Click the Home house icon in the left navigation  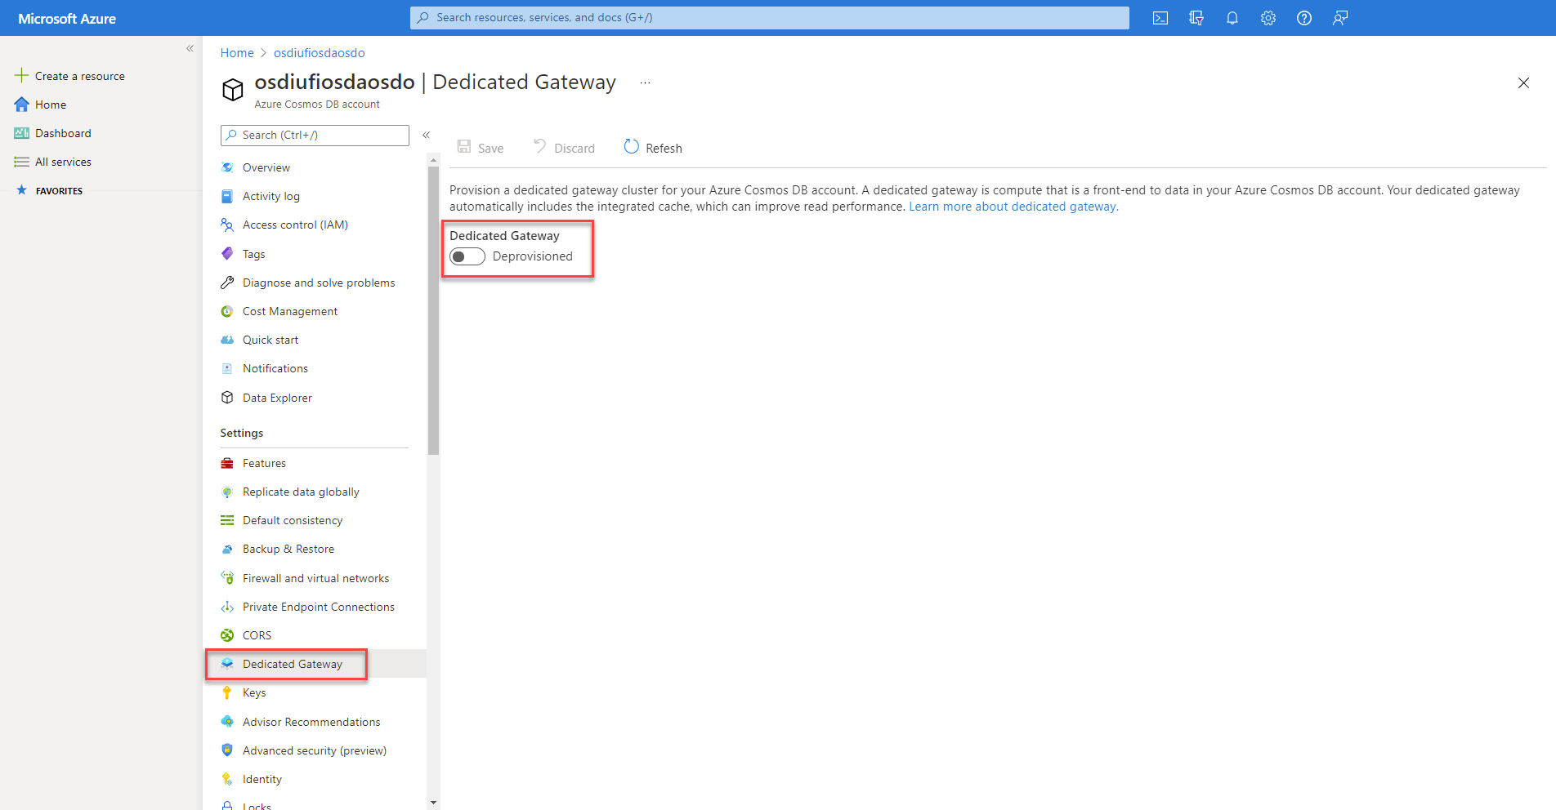coord(22,105)
